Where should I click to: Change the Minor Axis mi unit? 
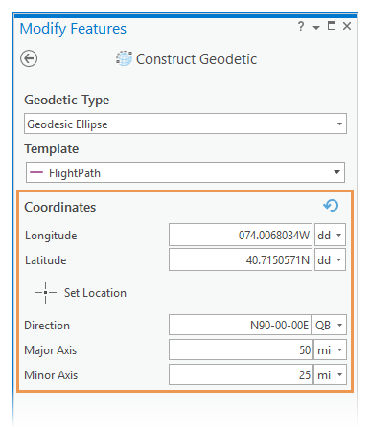click(x=330, y=374)
